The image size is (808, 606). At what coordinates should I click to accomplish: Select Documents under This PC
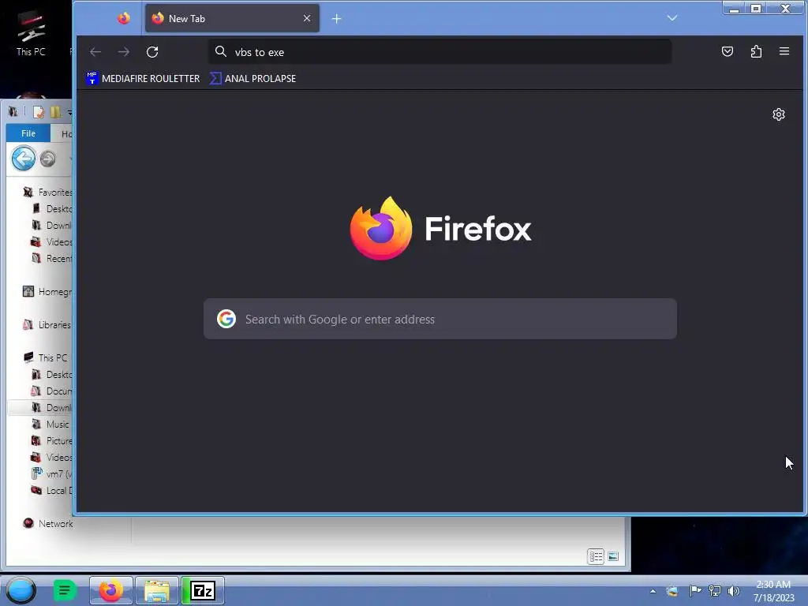click(51, 391)
